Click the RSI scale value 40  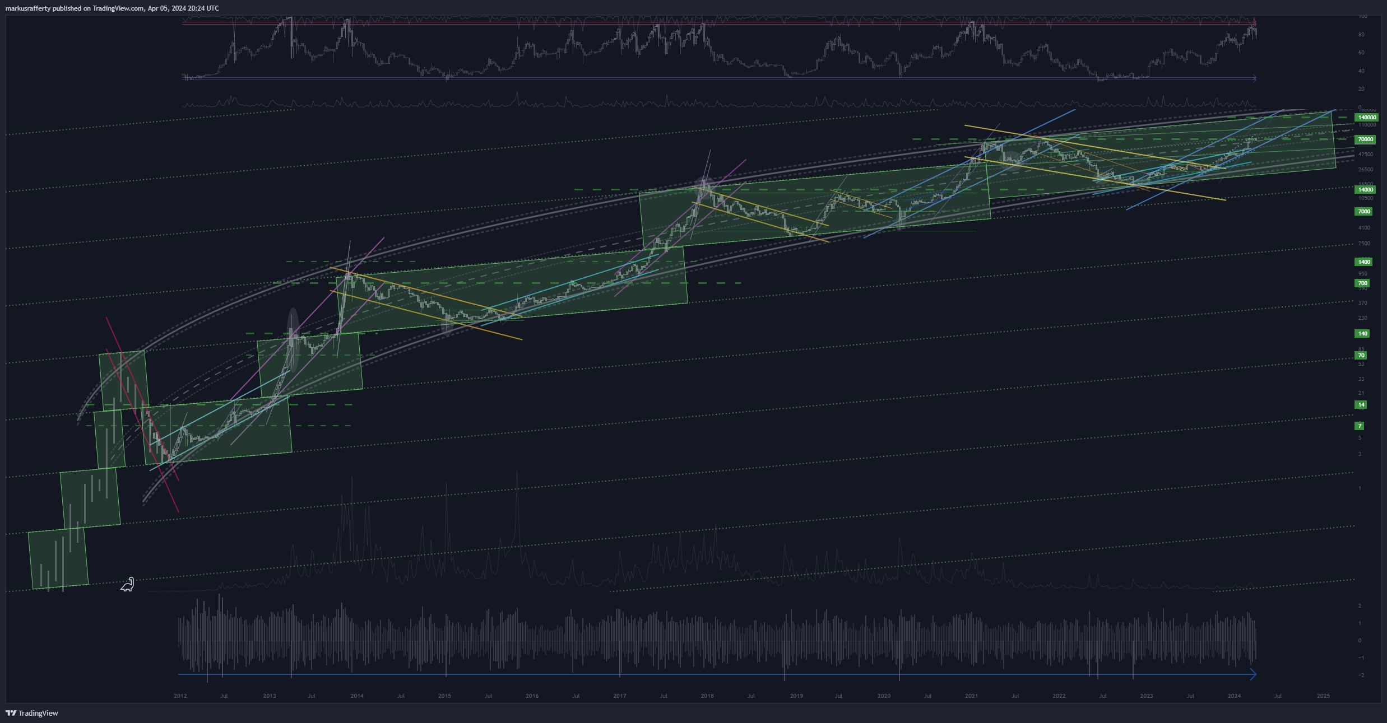click(x=1361, y=71)
